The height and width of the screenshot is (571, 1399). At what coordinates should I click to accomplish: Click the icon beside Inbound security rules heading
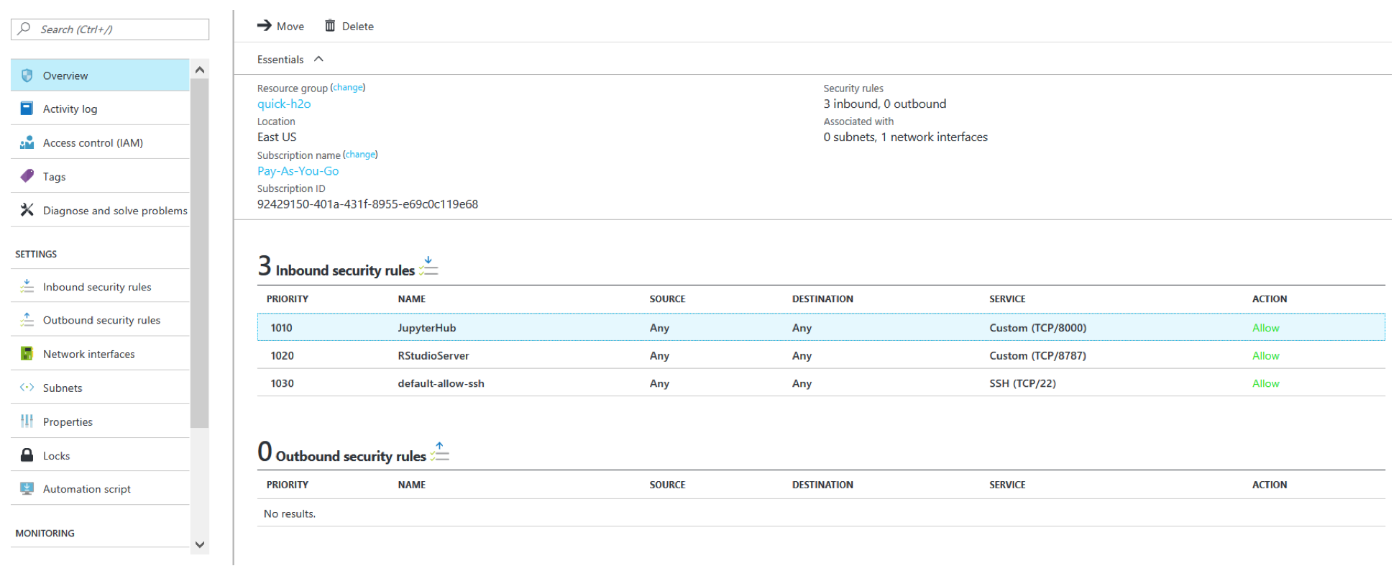[428, 267]
